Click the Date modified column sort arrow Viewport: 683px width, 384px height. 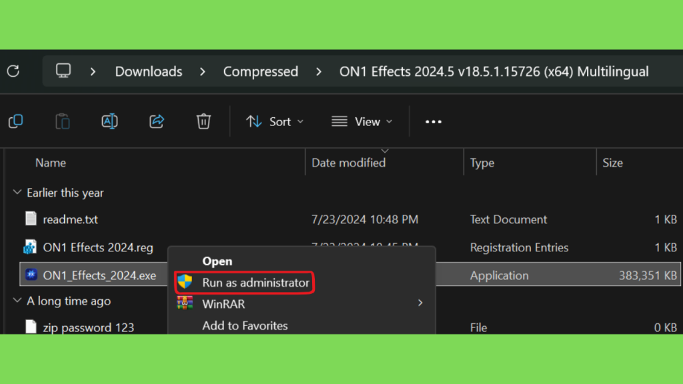coord(385,151)
